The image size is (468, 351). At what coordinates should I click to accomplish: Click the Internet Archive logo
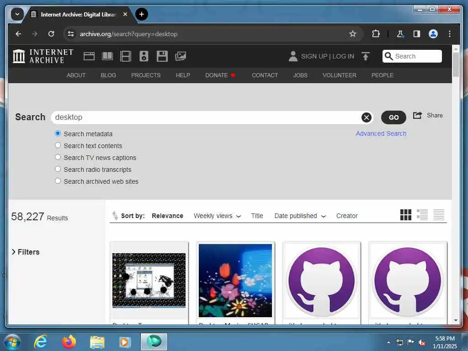pyautogui.click(x=43, y=56)
